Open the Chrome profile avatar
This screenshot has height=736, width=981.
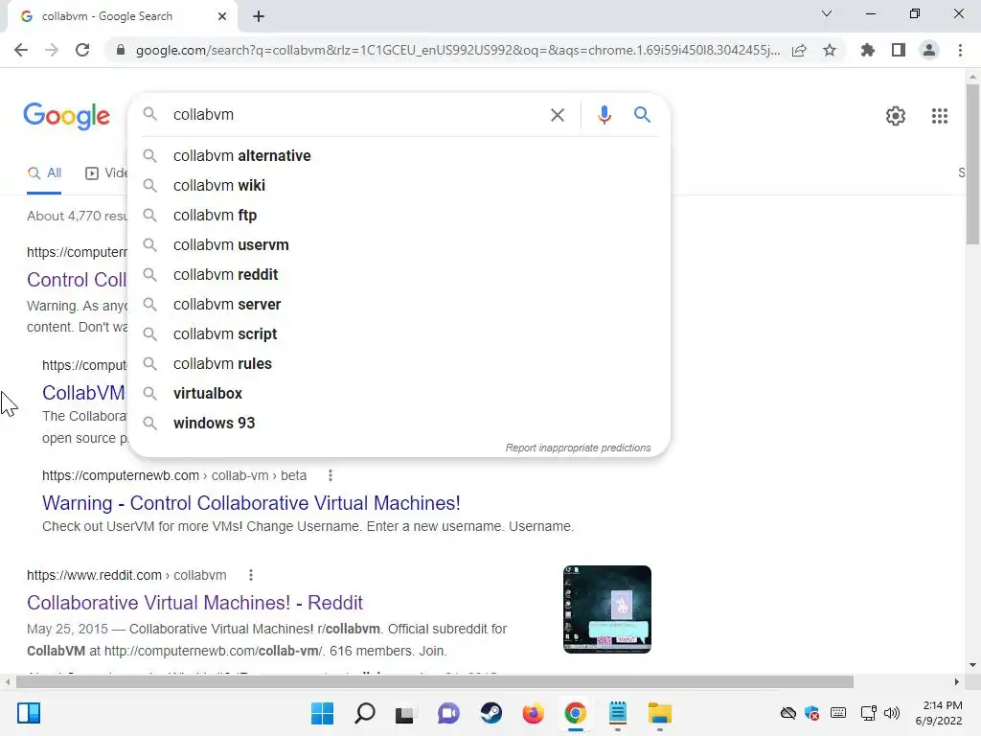click(929, 50)
